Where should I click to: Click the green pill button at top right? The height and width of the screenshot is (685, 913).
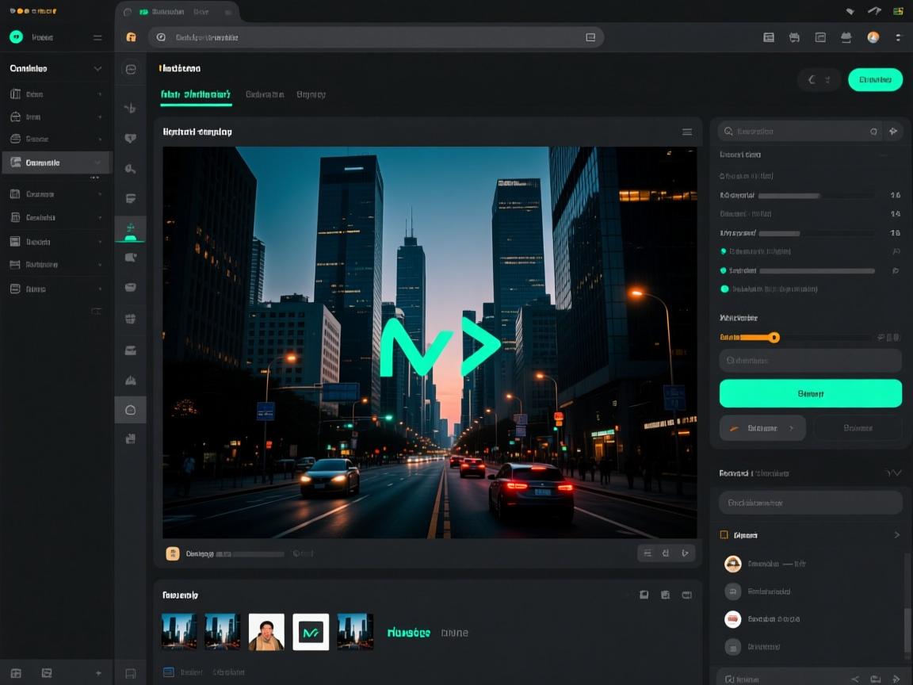coord(875,79)
